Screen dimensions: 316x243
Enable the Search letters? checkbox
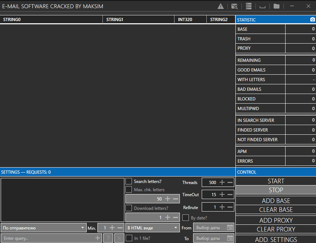129,181
